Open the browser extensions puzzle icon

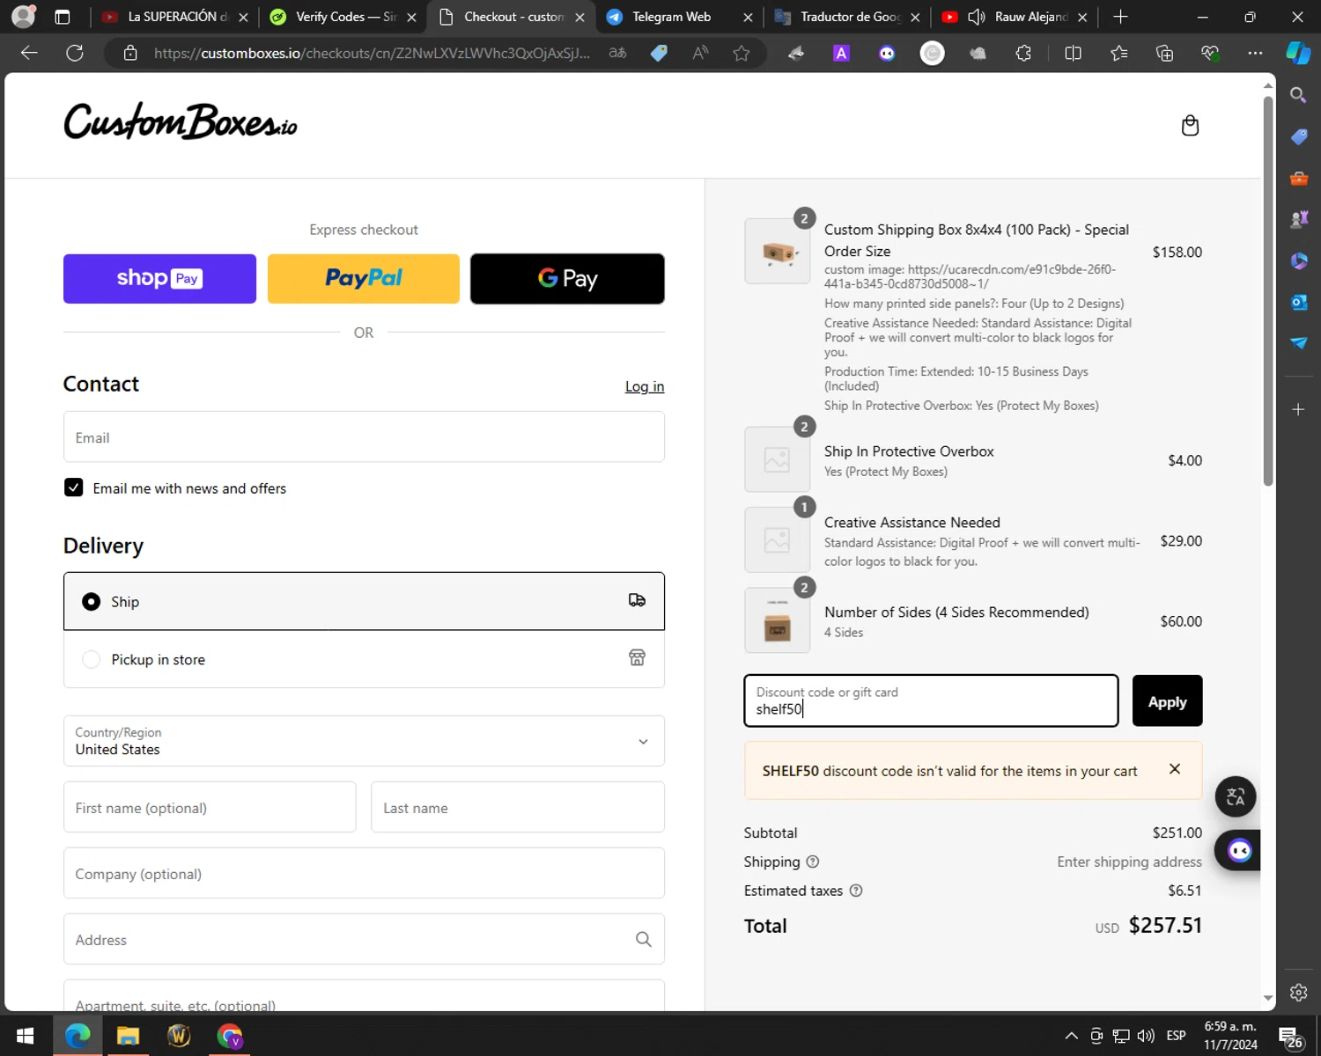click(1023, 53)
